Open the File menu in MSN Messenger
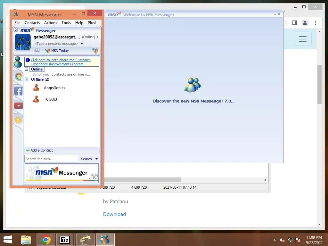 coord(17,23)
